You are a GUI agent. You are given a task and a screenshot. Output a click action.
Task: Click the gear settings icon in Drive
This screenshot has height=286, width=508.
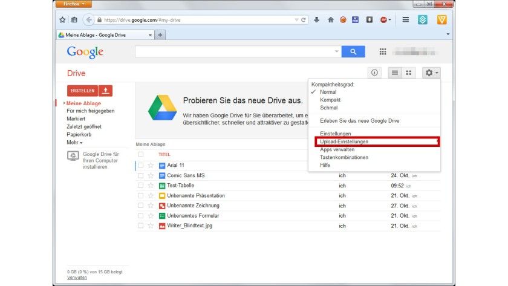point(431,73)
